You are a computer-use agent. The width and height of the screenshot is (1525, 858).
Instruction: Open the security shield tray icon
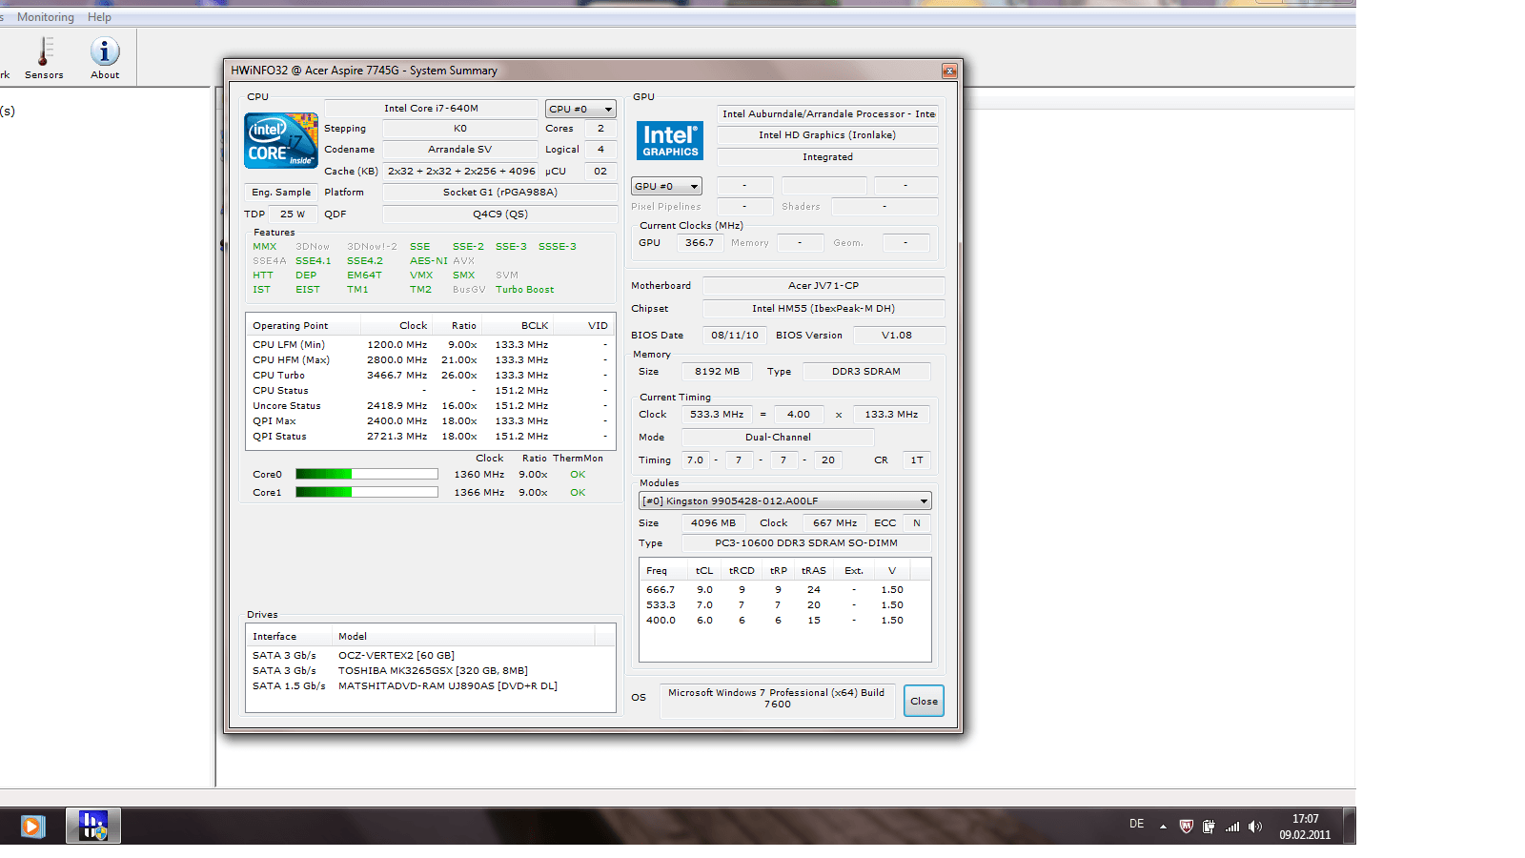[x=1186, y=827]
